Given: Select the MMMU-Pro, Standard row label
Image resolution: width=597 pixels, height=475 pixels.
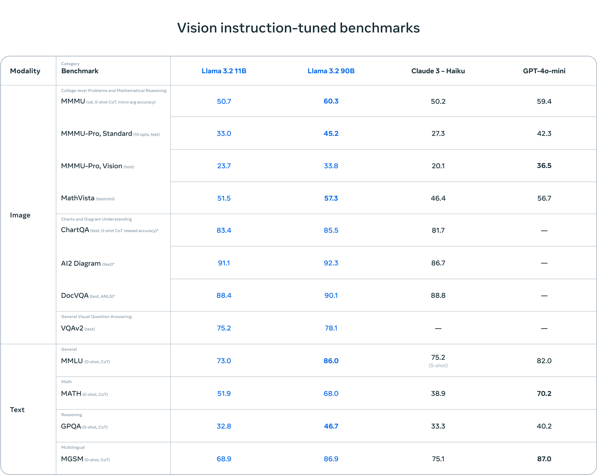Looking at the screenshot, I should click(x=96, y=134).
